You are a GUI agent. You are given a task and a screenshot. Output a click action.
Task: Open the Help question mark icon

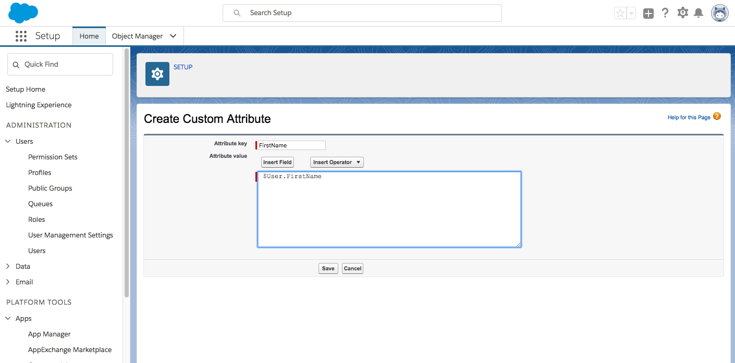665,13
